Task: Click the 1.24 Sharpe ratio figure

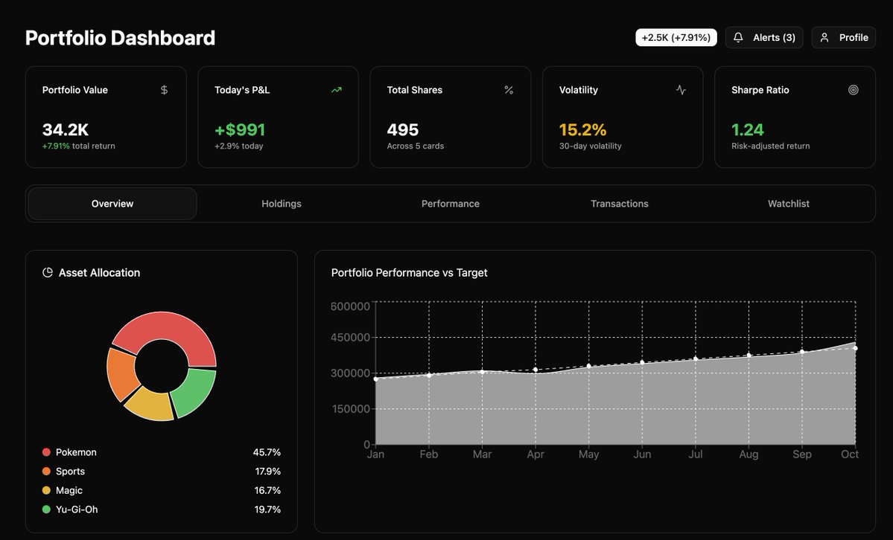Action: coord(747,129)
